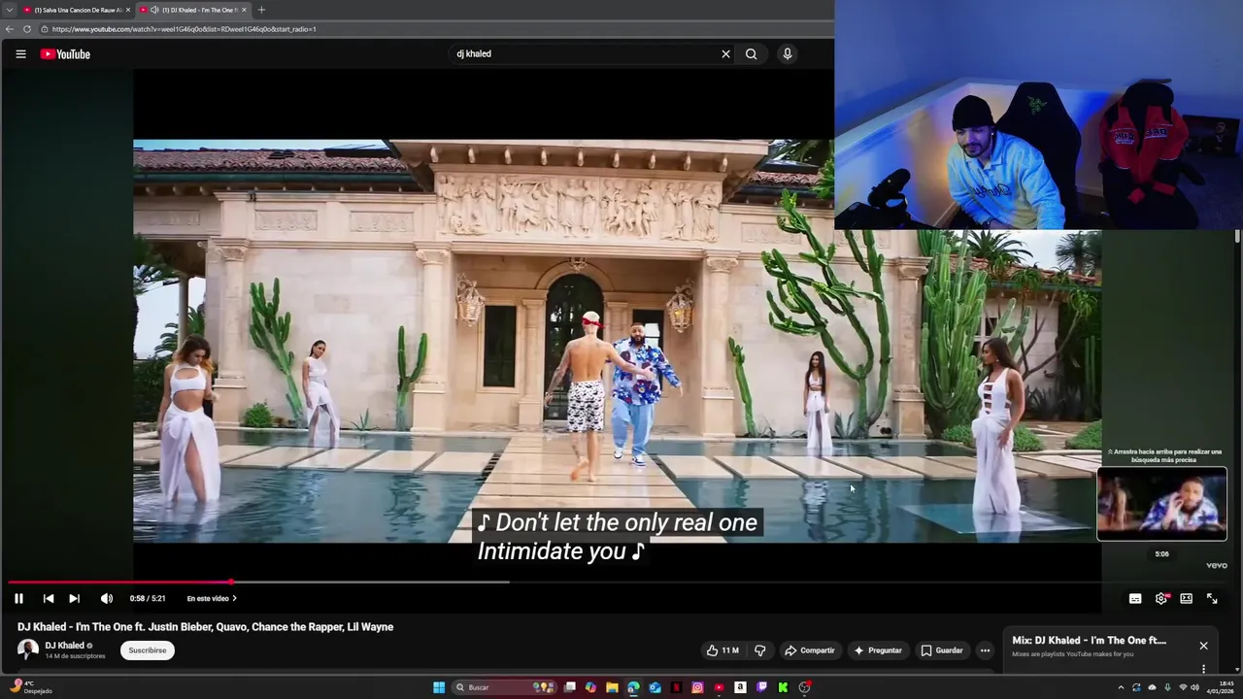This screenshot has height=699, width=1243.
Task: Close the DJ Khaled browser tab
Action: 244,10
